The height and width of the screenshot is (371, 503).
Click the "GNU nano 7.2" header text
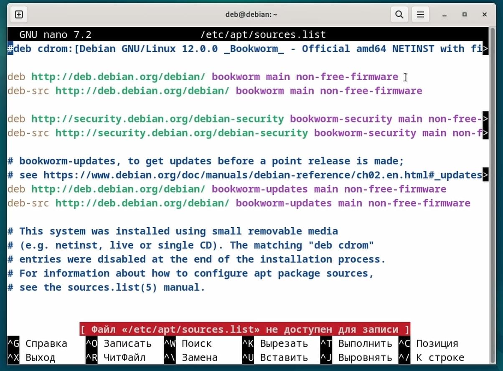coord(55,35)
